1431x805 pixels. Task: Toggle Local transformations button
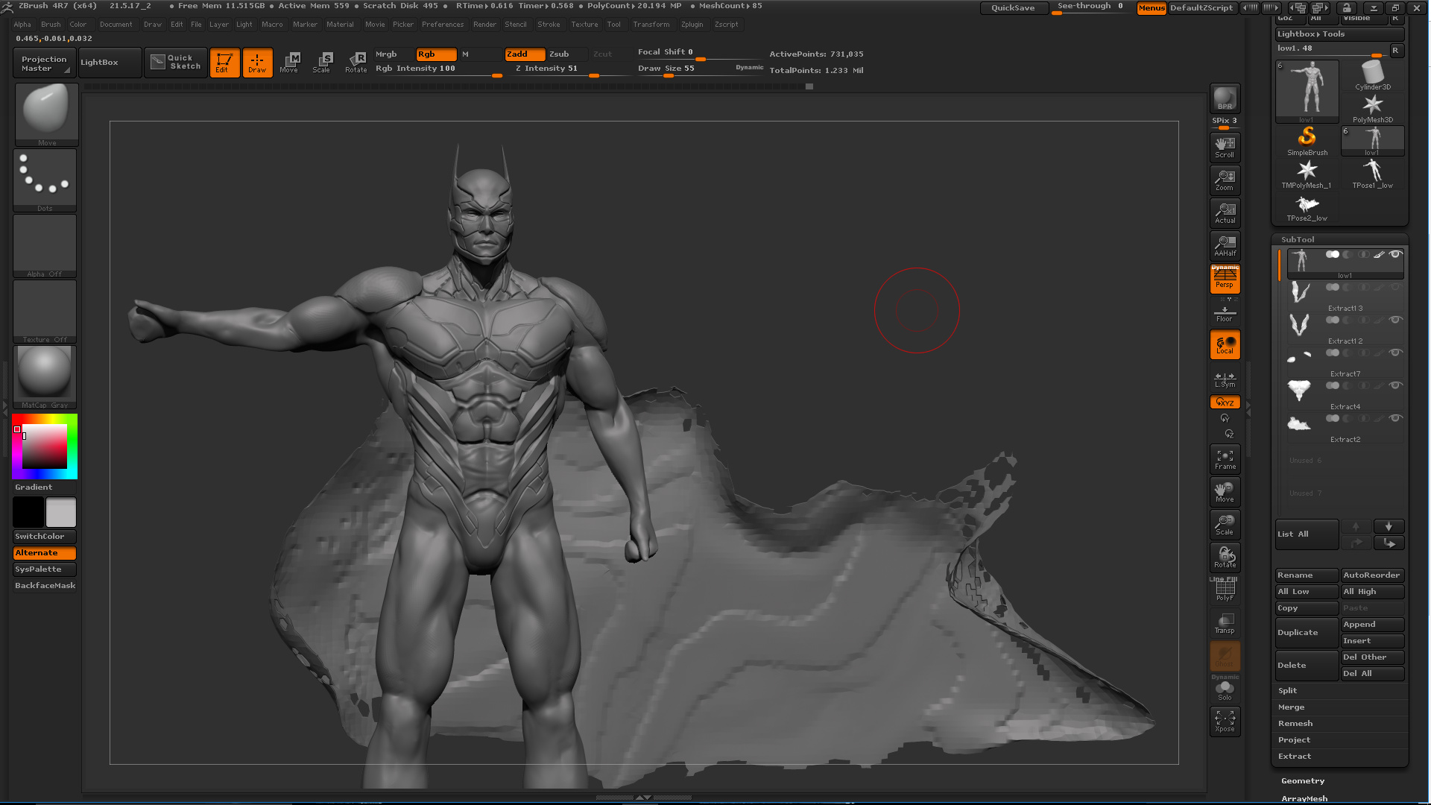point(1225,344)
